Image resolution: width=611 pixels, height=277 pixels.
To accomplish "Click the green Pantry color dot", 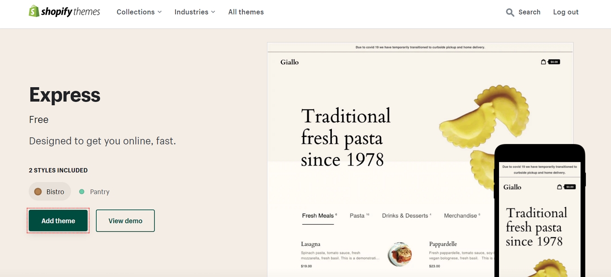I will [x=82, y=192].
